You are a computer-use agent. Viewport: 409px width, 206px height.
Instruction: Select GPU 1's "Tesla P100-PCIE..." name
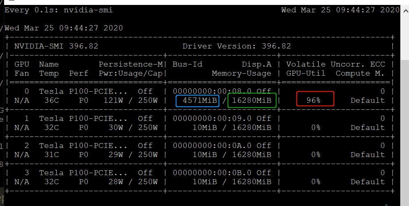point(83,118)
